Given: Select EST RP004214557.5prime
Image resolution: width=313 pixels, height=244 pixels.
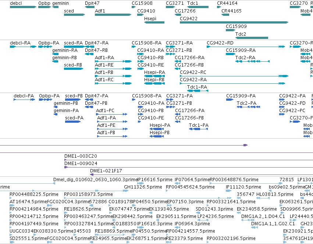Looking at the screenshot, I should [167, 235].
